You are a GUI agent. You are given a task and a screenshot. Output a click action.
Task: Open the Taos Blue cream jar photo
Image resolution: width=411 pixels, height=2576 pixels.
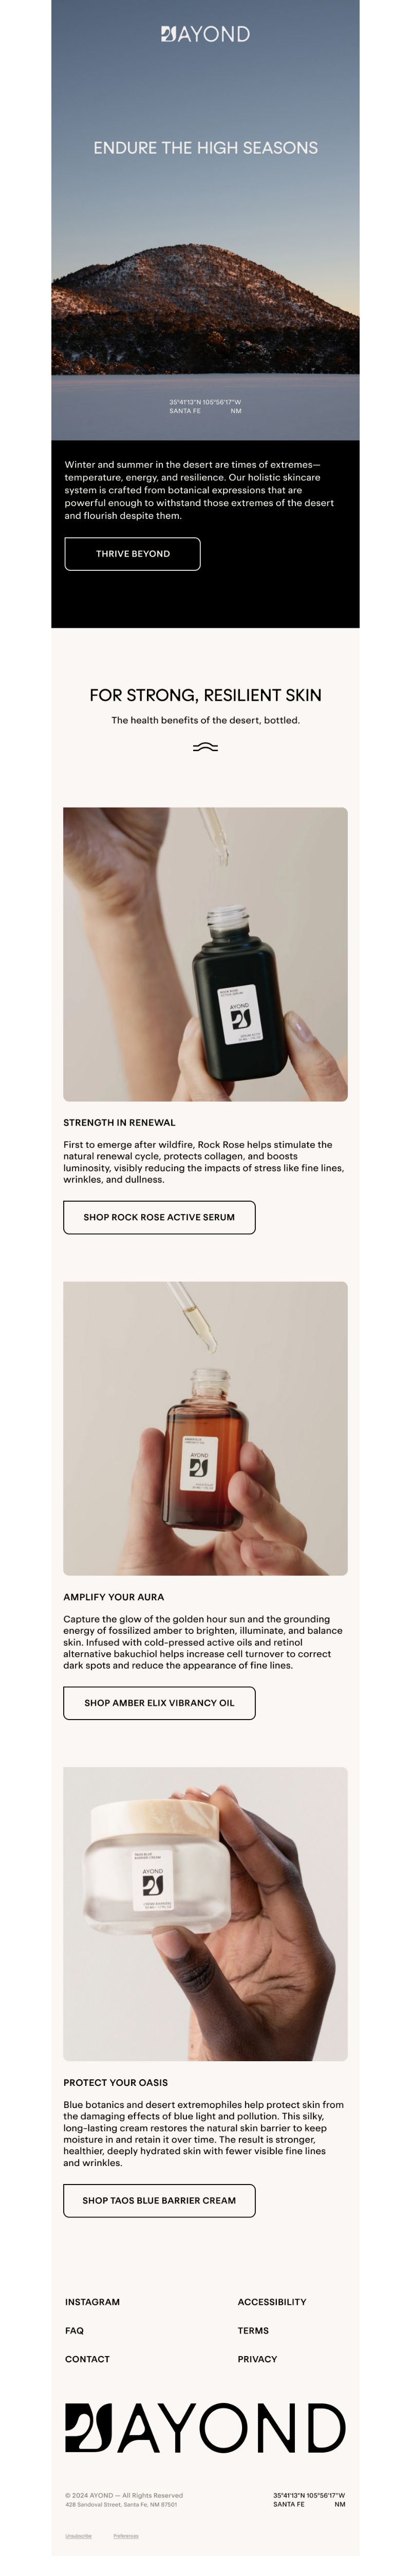pyautogui.click(x=205, y=1913)
